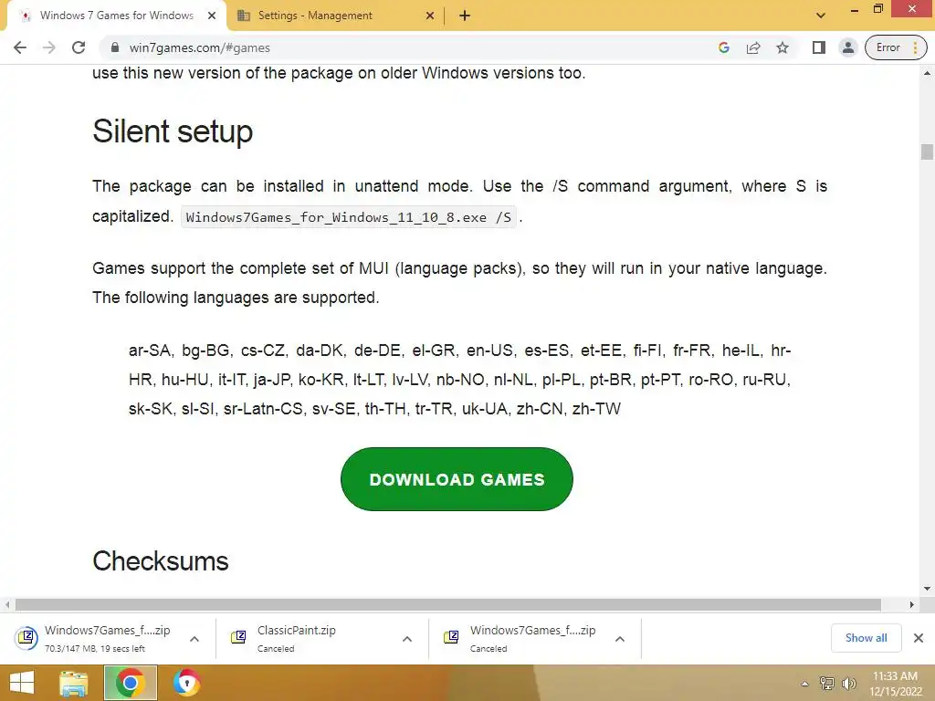The height and width of the screenshot is (701, 935).
Task: Minimize the Chrome window
Action: (855, 9)
